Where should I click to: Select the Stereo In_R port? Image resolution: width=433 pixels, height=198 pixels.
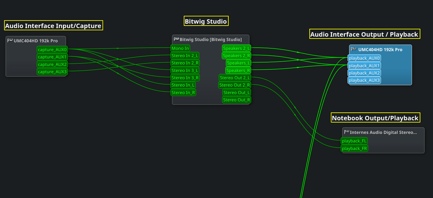tap(183, 93)
